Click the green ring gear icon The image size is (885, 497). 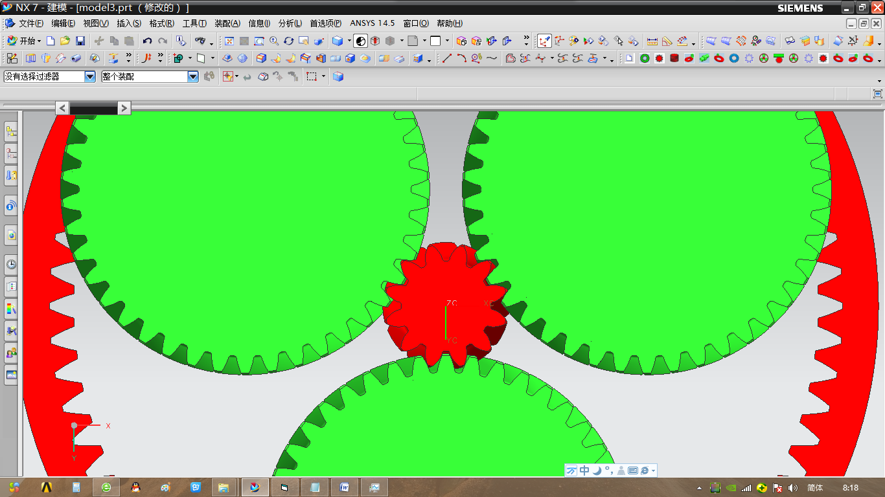pos(645,58)
